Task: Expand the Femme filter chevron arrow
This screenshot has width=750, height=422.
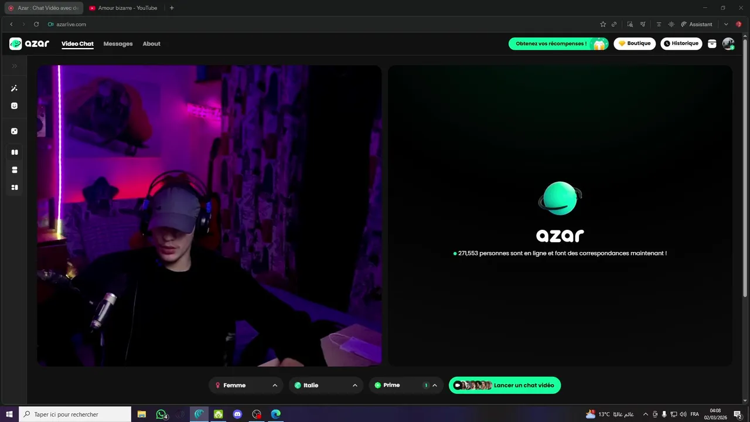Action: click(275, 385)
